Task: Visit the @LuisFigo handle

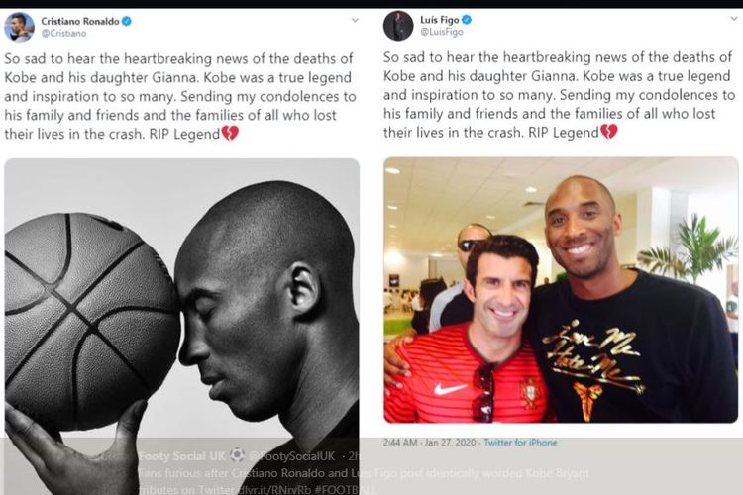Action: click(442, 32)
